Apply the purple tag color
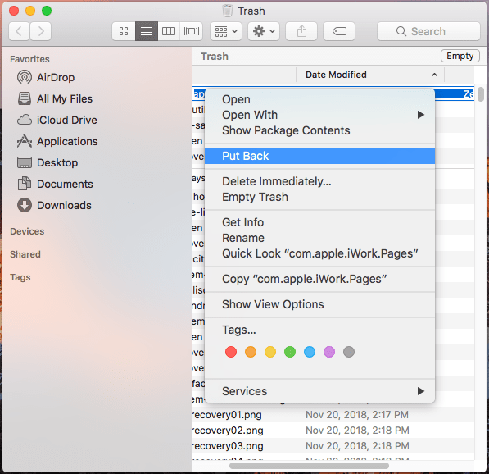Screen dimensions: 489x474 [x=329, y=352]
